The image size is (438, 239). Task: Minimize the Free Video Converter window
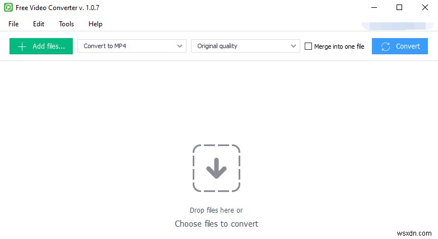(374, 7)
